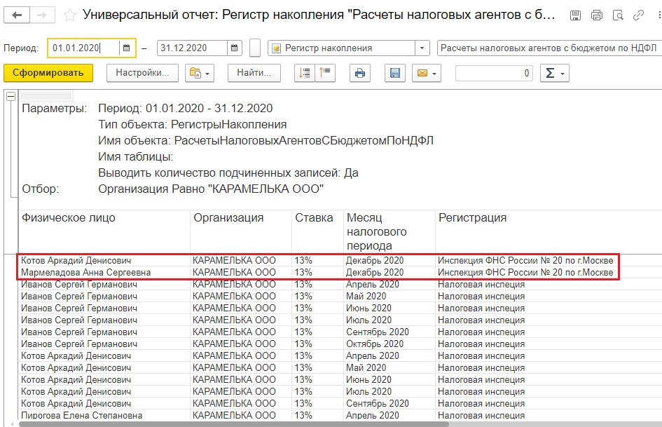Add report to favorites with star icon
The image size is (662, 427).
point(69,15)
